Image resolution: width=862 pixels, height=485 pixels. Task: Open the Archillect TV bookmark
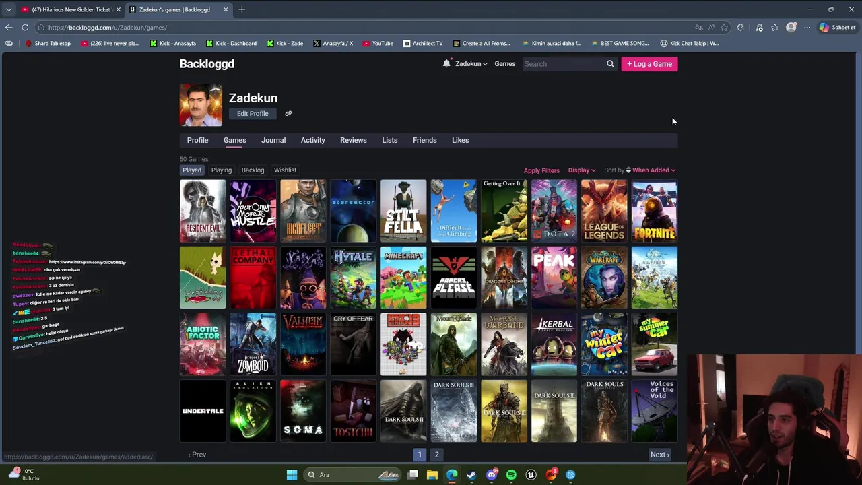pos(423,44)
